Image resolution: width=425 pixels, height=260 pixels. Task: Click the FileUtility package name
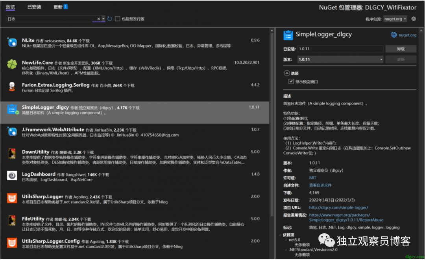(x=33, y=219)
